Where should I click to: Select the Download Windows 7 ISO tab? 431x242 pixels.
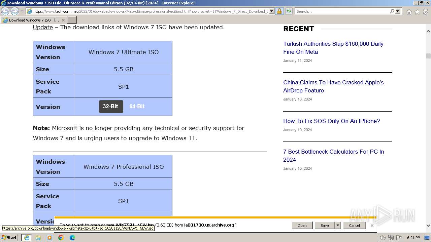point(34,20)
